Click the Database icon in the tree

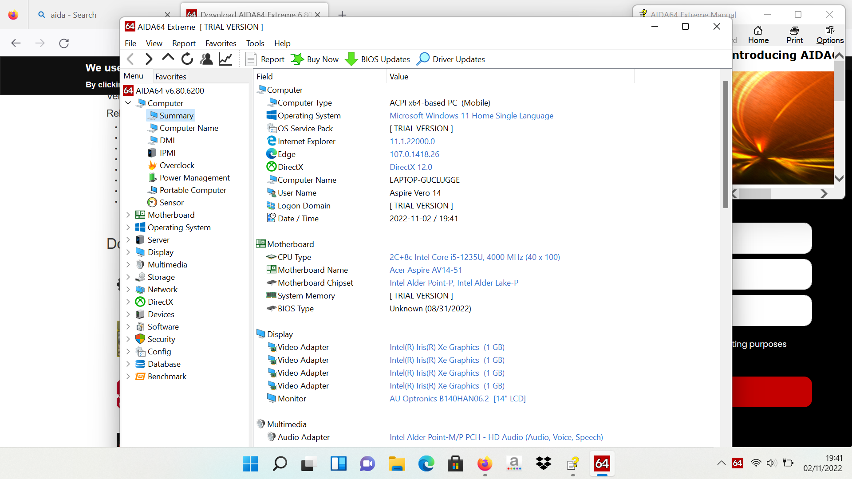click(x=140, y=364)
